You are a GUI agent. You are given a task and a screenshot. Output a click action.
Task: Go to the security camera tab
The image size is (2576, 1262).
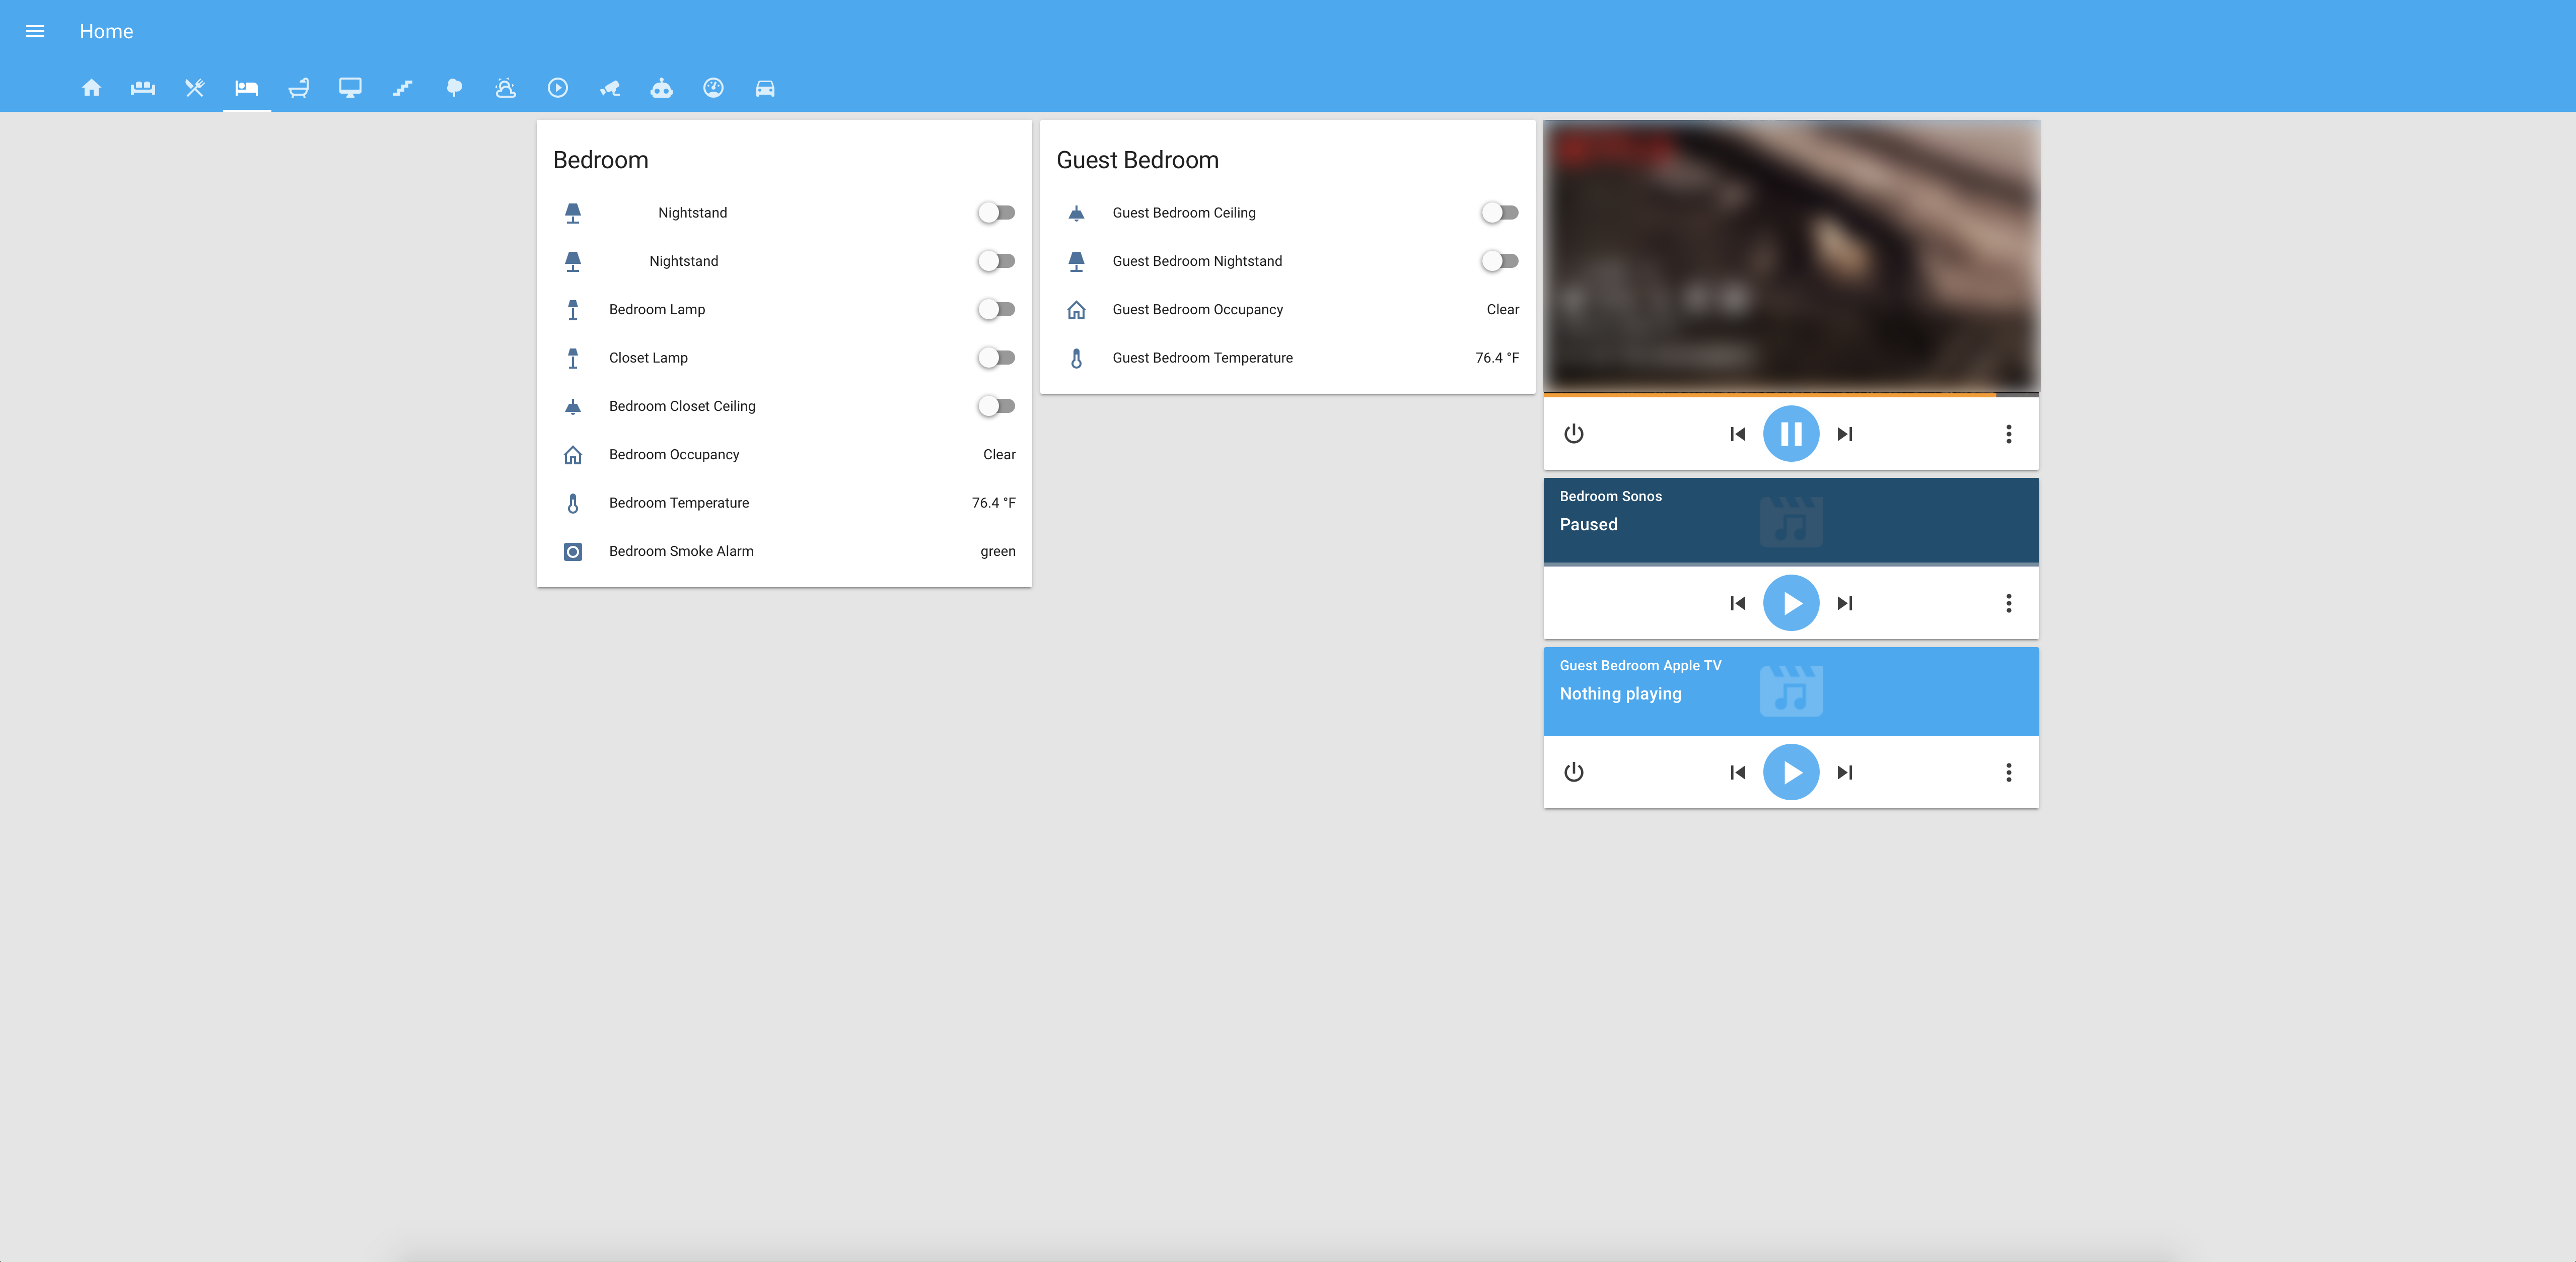point(609,88)
